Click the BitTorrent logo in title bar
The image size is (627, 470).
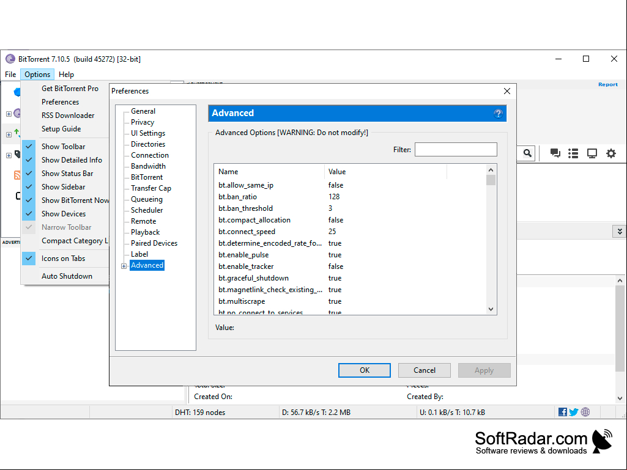pyautogui.click(x=10, y=59)
